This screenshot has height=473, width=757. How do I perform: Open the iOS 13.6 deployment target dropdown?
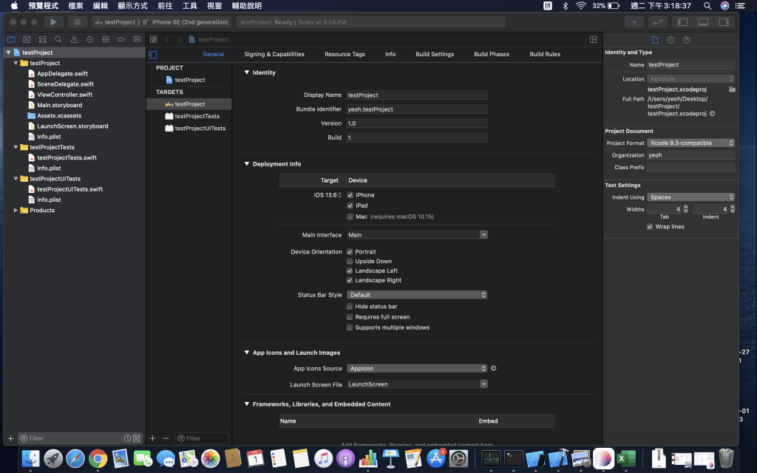pyautogui.click(x=327, y=195)
